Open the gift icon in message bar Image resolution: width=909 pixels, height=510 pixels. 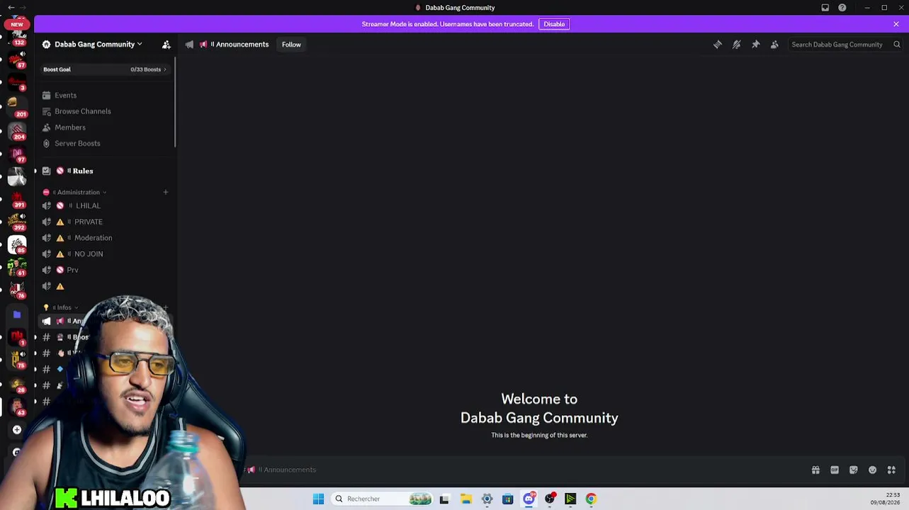point(815,470)
